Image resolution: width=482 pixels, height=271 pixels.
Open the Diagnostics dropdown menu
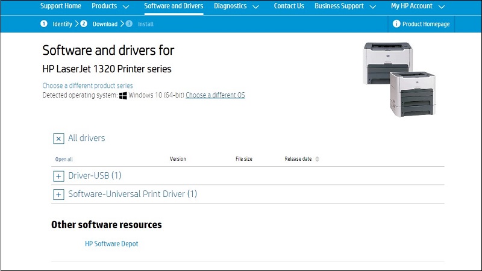click(236, 6)
